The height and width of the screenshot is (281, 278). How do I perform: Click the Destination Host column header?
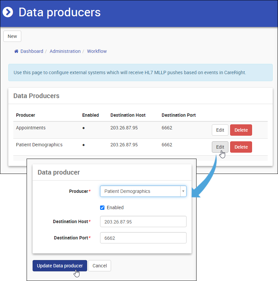pyautogui.click(x=128, y=115)
